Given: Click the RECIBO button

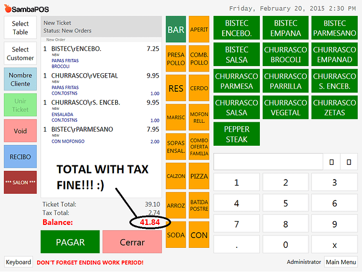Looking at the screenshot, I should (20, 157).
